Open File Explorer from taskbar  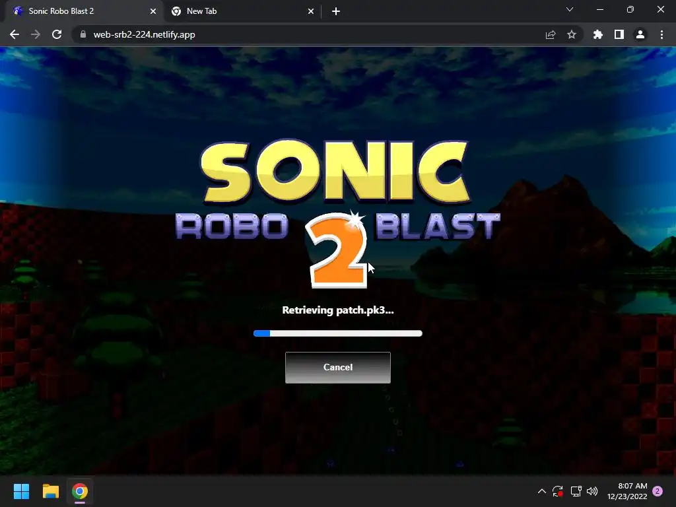click(50, 491)
